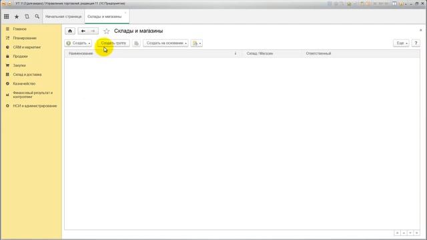This screenshot has height=240, width=427.
Task: Open the sections menu grid icon
Action: pos(7,17)
